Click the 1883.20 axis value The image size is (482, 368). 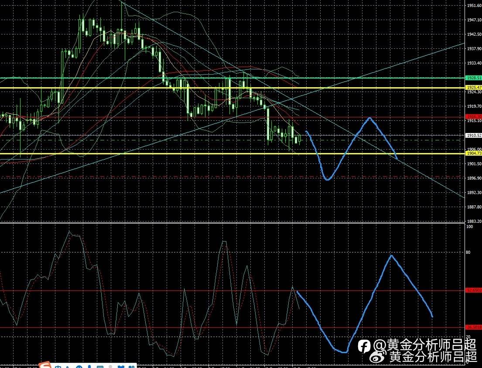click(474, 221)
